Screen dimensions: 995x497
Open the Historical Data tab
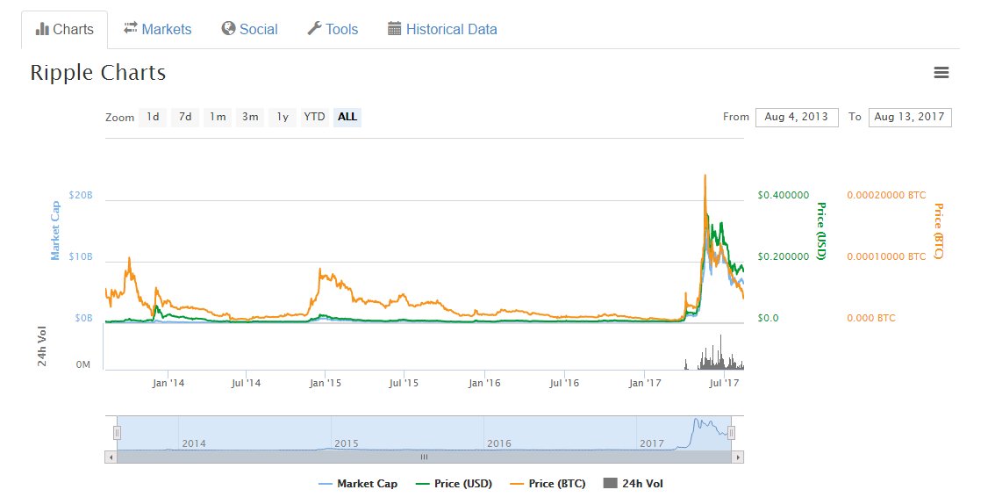point(442,29)
